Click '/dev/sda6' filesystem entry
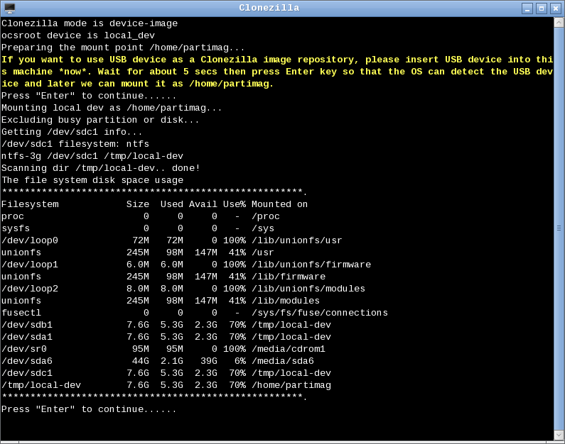565x444 pixels. [27, 361]
